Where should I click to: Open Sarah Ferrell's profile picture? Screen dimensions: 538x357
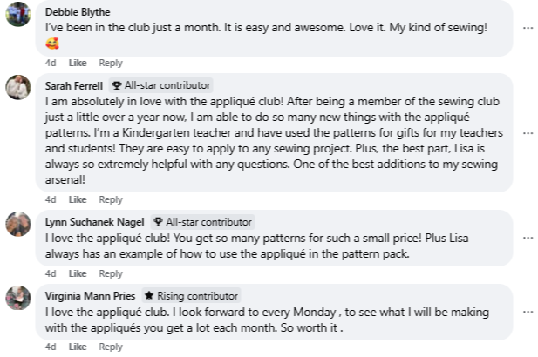[x=17, y=88]
